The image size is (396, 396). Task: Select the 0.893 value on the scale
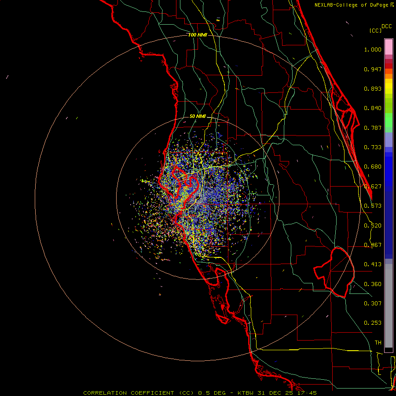click(373, 88)
